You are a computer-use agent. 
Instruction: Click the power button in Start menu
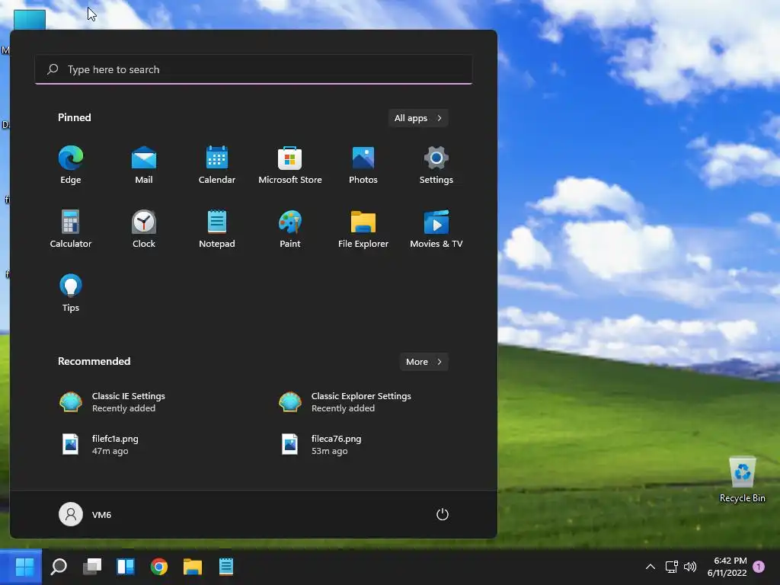[443, 514]
